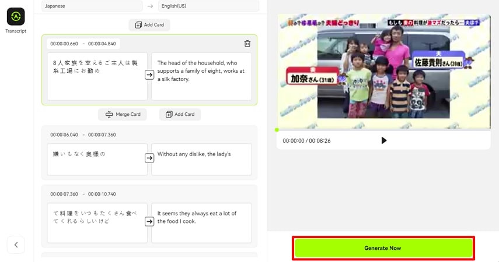Edit the Japanese text in the first card
Screen dimensions: 499x262
point(97,76)
